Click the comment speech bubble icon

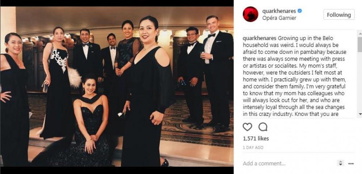pyautogui.click(x=263, y=127)
